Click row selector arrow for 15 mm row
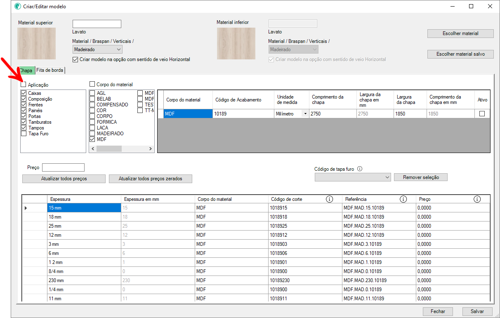This screenshot has height=318, width=500. [x=26, y=208]
